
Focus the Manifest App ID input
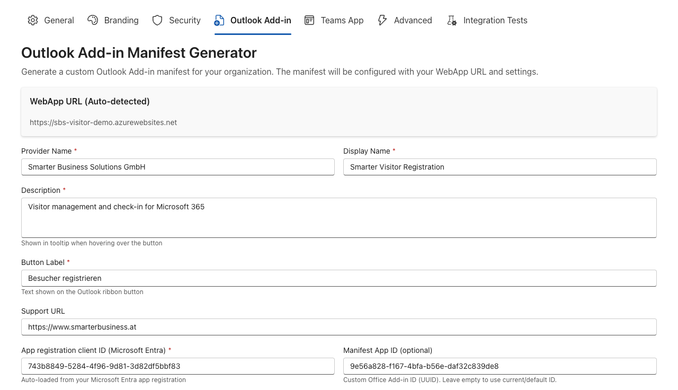(x=500, y=366)
